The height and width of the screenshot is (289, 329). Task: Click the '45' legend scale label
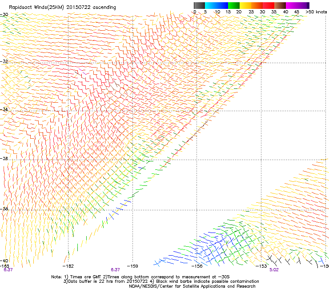297,12
